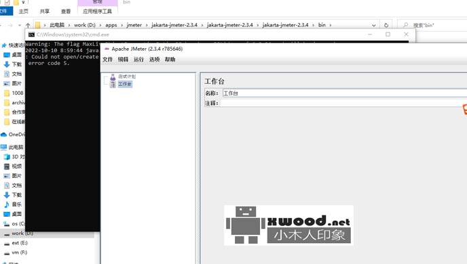
Task: Select the 测试计划 node in JMeter tree
Action: [127, 76]
